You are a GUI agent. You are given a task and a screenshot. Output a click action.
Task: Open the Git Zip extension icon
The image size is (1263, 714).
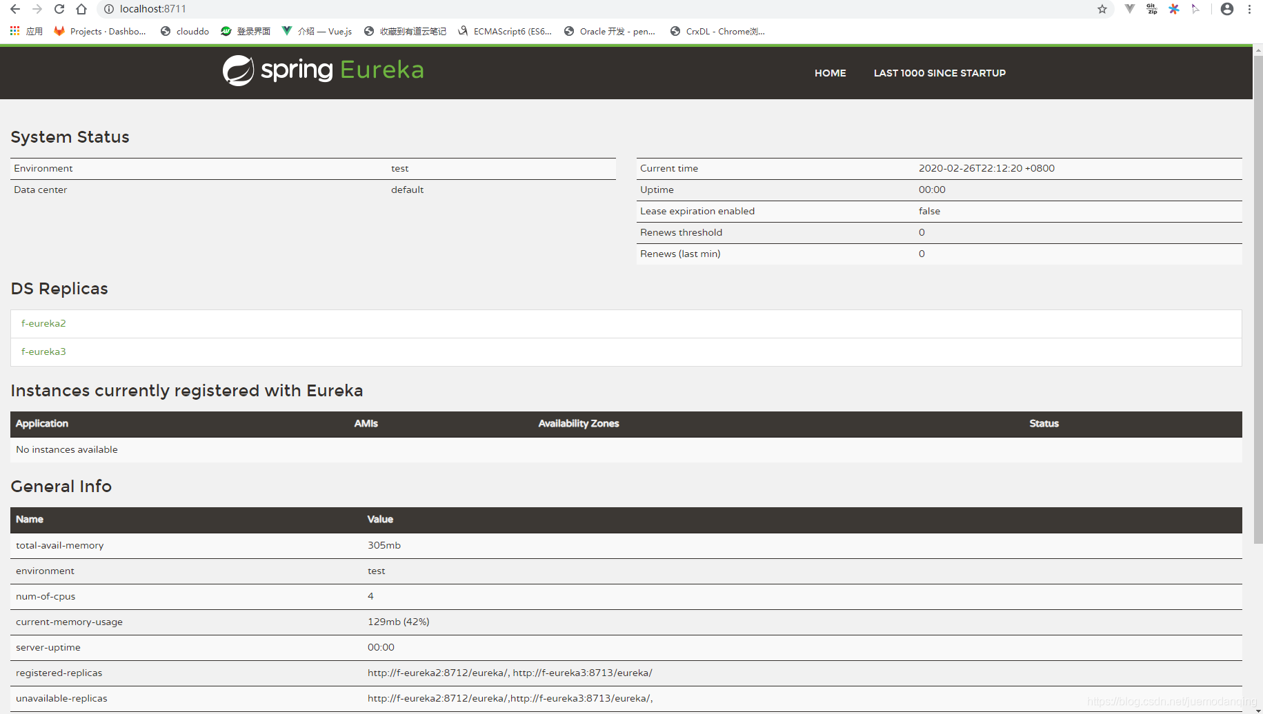pos(1151,9)
